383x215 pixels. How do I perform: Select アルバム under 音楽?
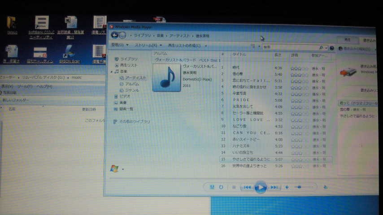point(132,84)
